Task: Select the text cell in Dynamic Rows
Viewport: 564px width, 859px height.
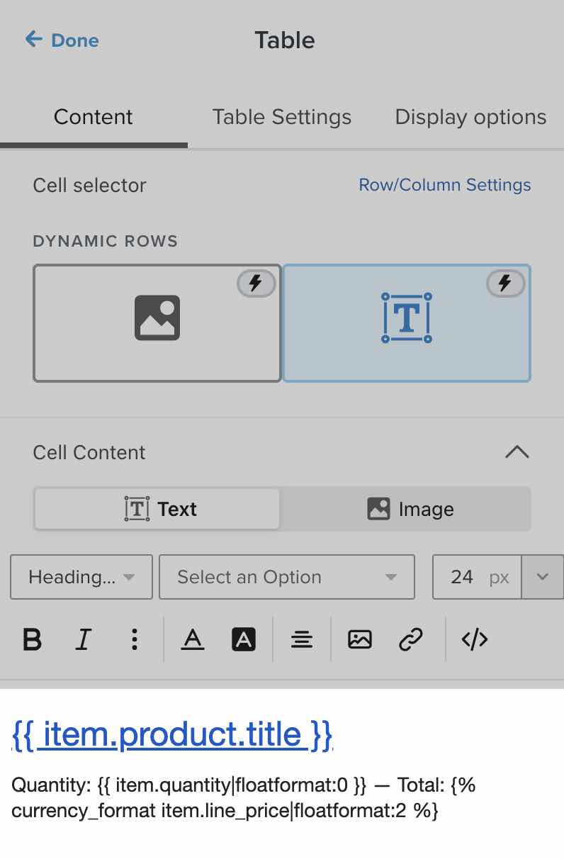Action: pos(407,323)
